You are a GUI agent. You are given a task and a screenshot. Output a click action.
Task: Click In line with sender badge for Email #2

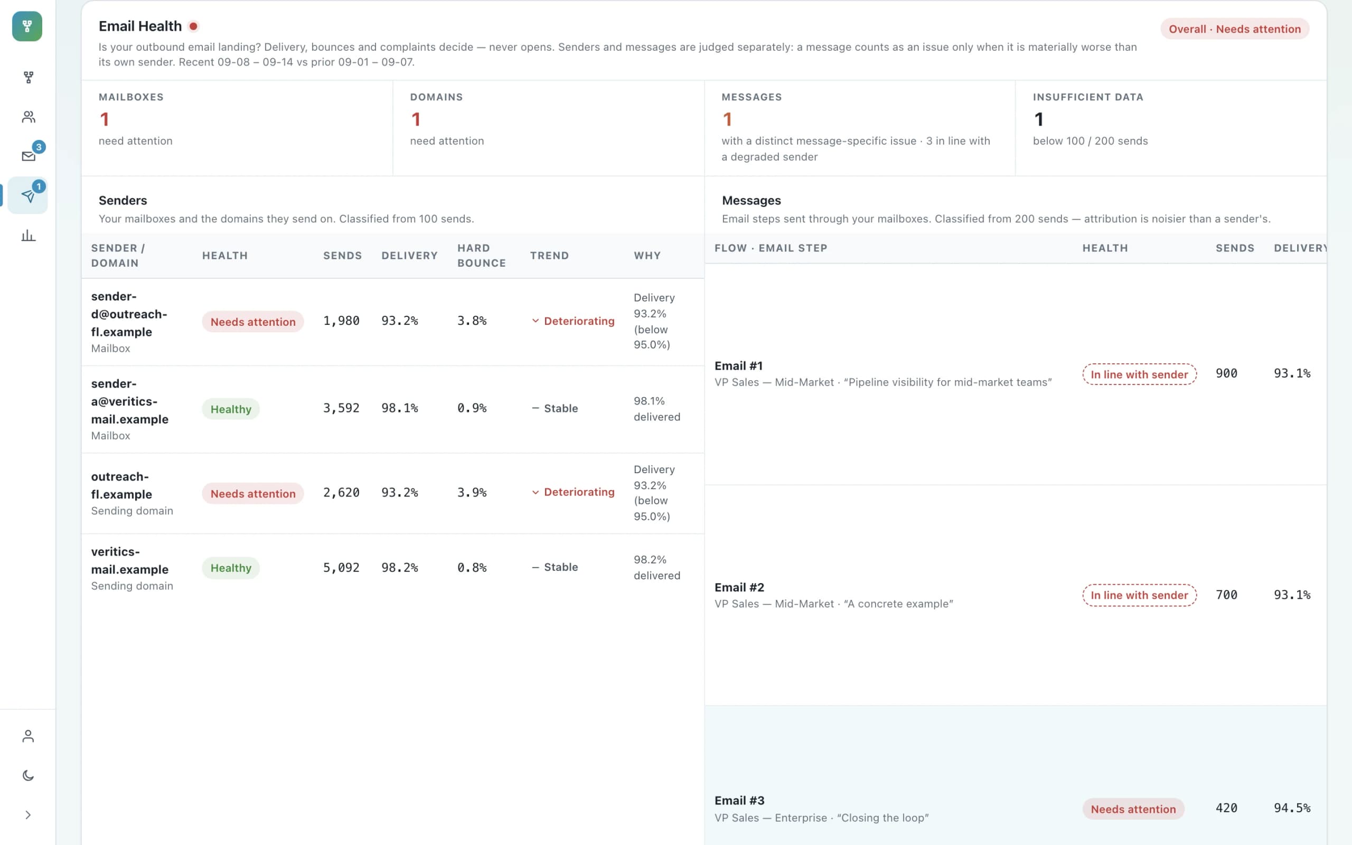[x=1139, y=595]
